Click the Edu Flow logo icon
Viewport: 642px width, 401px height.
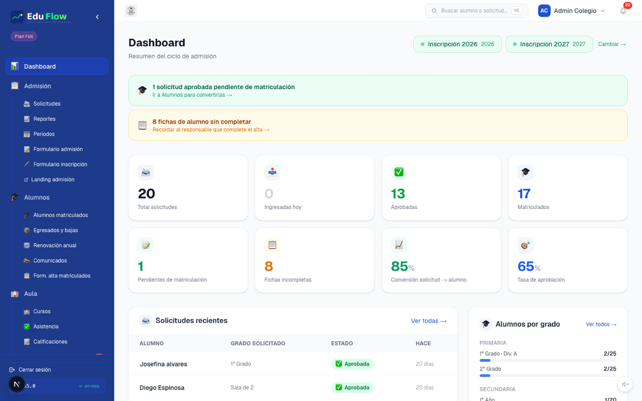coord(17,17)
